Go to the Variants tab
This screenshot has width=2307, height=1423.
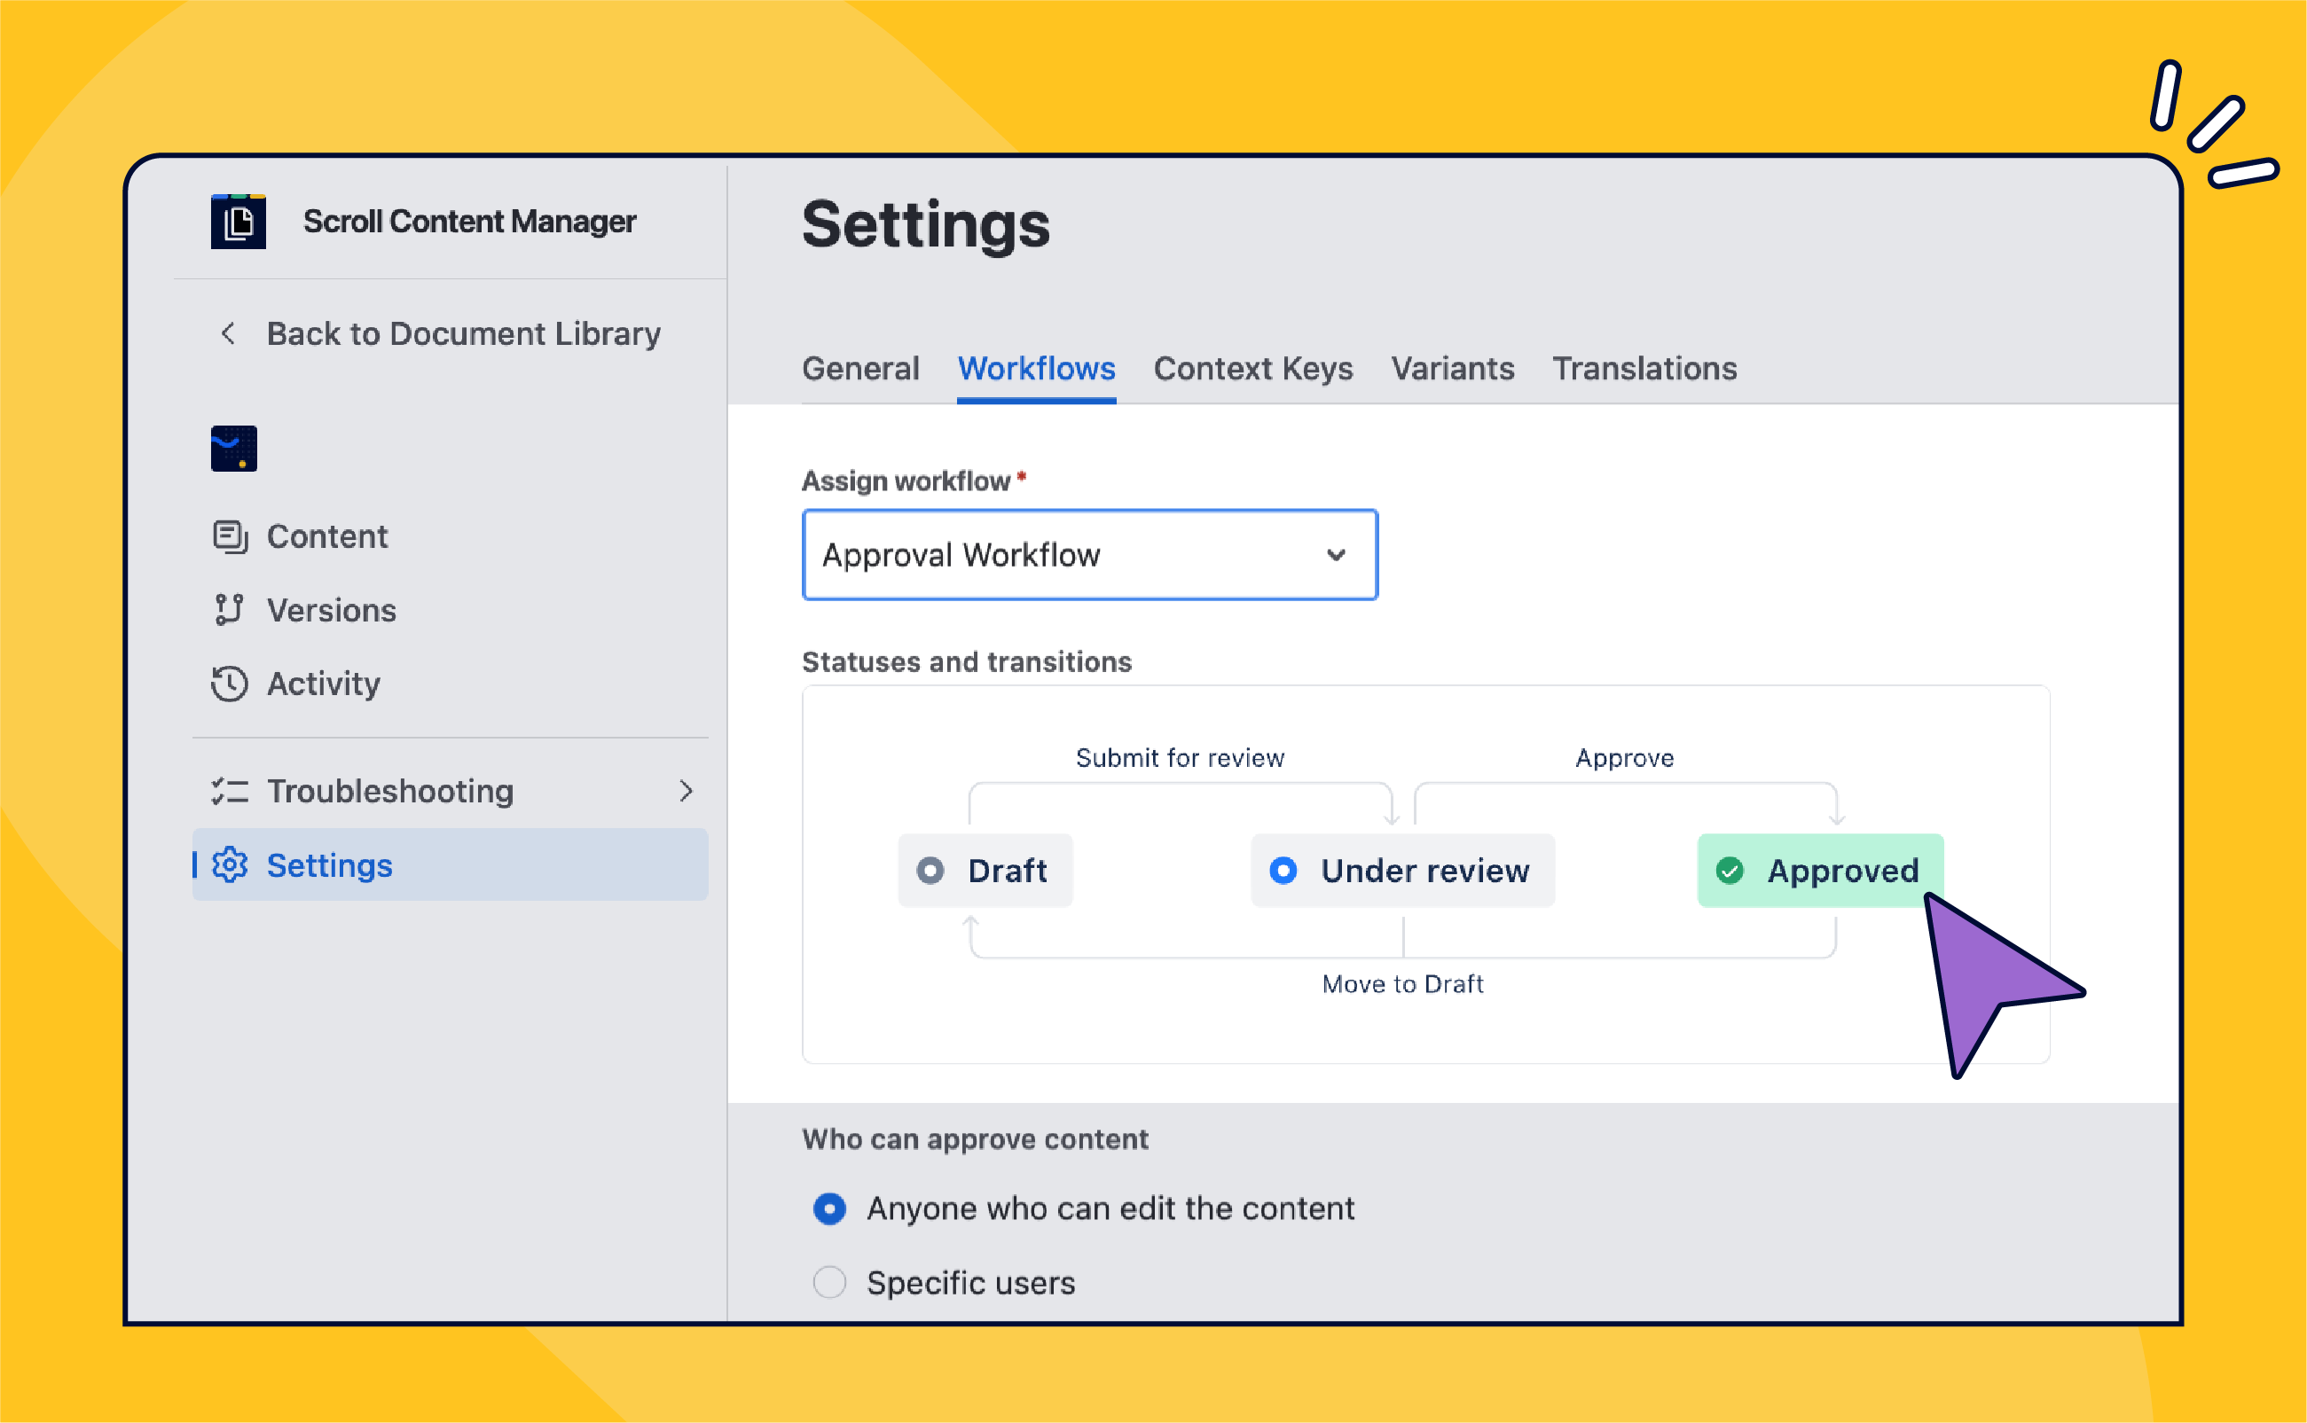pos(1452,368)
